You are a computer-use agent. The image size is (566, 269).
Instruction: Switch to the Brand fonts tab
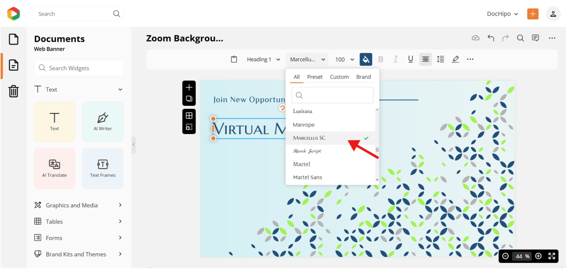(363, 77)
